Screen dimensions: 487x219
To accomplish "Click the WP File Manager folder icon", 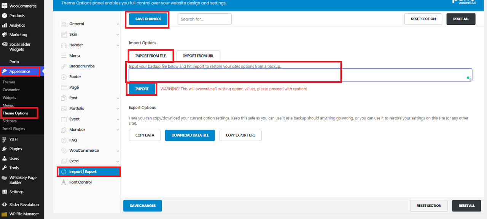I will (x=5, y=214).
